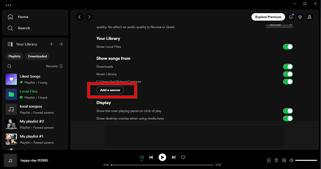Seek in the track progress bar
The width and height of the screenshot is (321, 169).
point(162,165)
